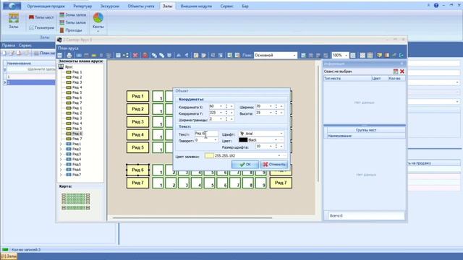This screenshot has height=260, width=463.
Task: Open Типы мест in the ribbon
Action: pos(41,17)
